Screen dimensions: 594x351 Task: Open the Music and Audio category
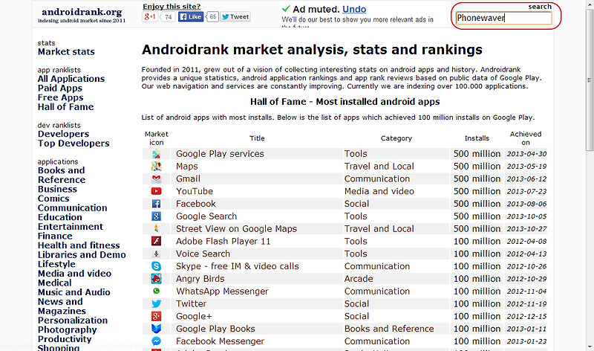click(74, 292)
